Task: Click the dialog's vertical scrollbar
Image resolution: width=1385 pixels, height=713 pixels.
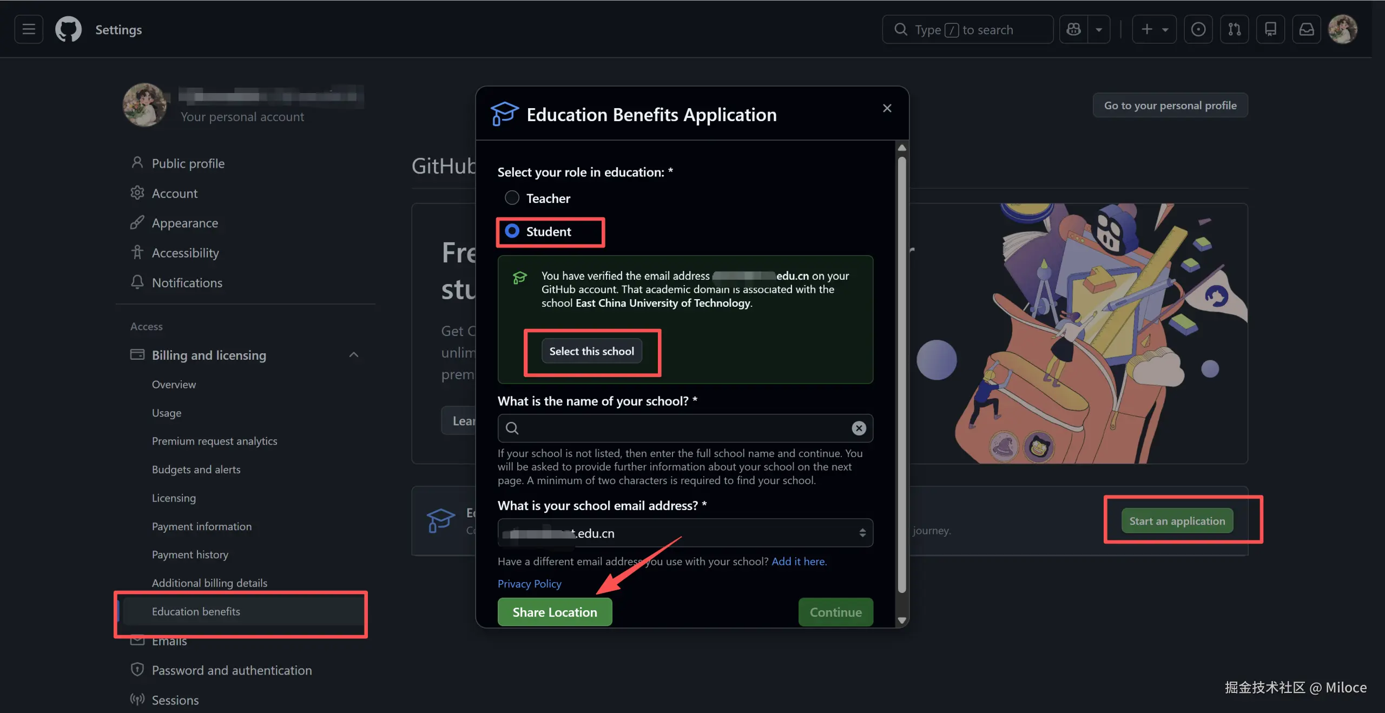Action: (x=901, y=373)
